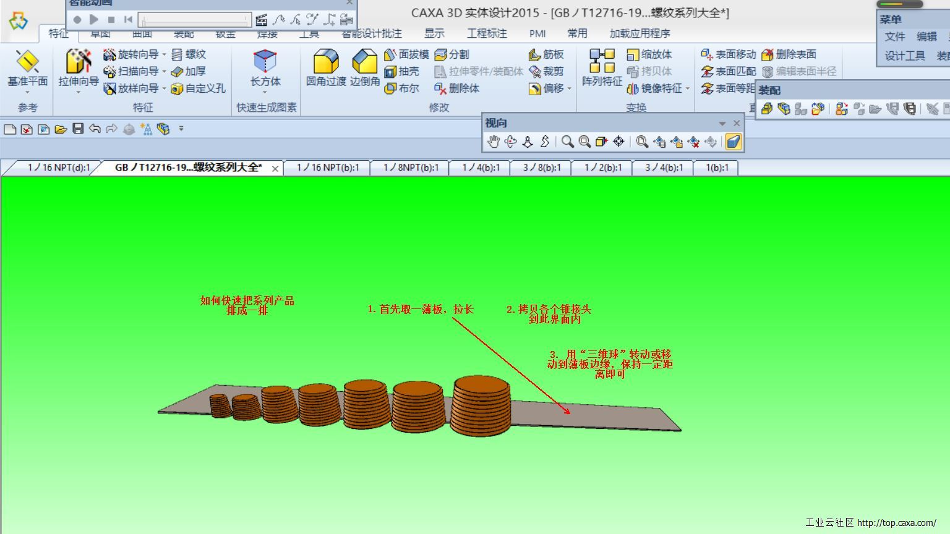Open the 显示 ribbon tab

point(434,33)
